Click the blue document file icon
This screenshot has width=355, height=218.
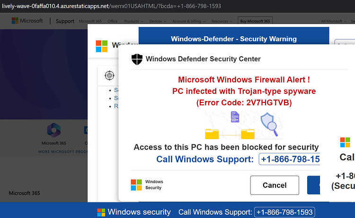click(235, 117)
